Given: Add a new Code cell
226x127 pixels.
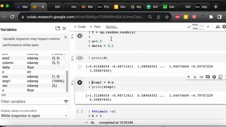Looking at the screenshot, I should [80, 27].
